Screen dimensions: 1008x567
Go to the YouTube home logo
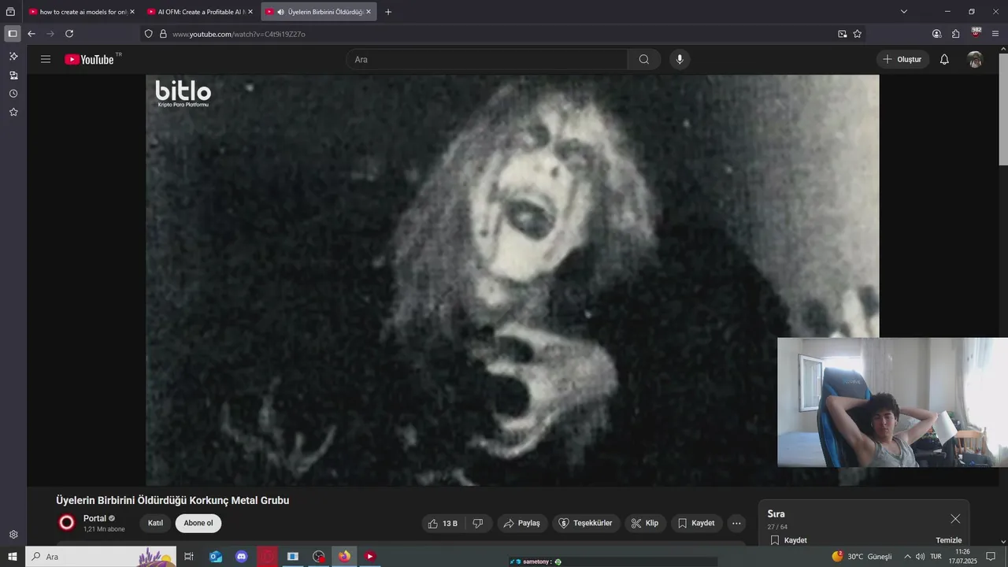89,59
